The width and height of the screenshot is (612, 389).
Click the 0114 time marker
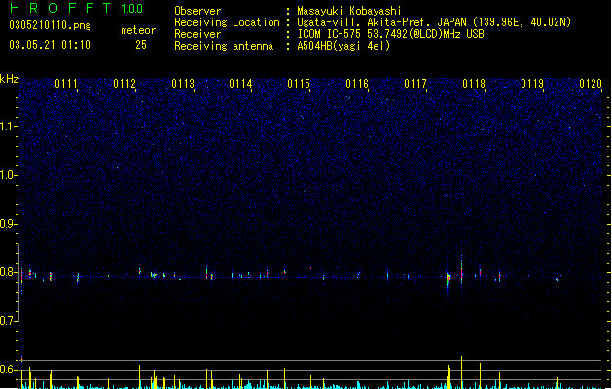coord(241,84)
